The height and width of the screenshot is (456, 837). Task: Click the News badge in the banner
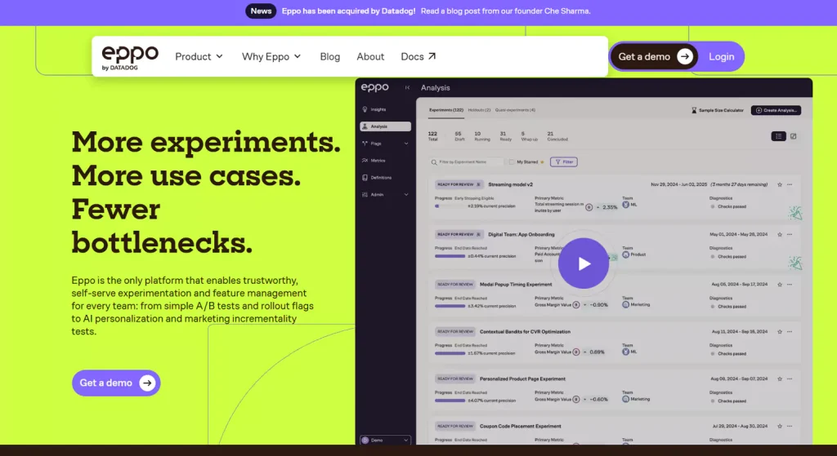click(261, 11)
